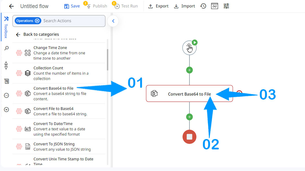Select Convert To Date/Time action
The height and width of the screenshot is (171, 305).
(59, 129)
